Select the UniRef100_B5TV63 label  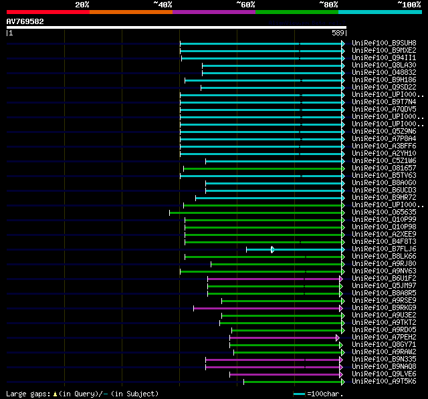click(x=384, y=176)
